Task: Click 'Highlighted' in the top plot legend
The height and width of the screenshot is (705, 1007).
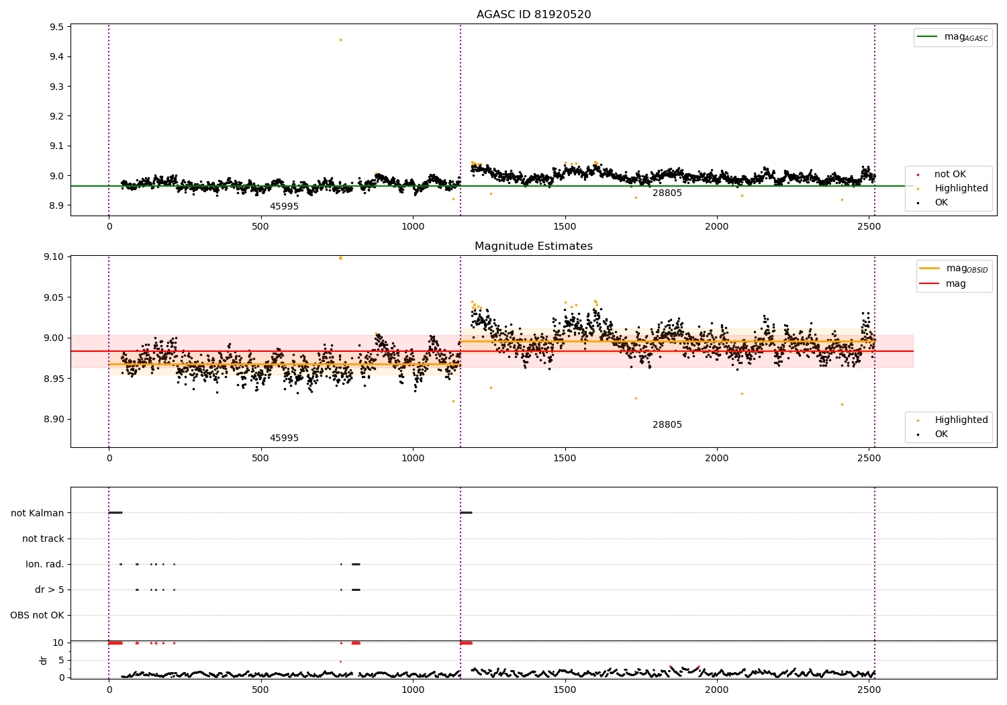Action: (x=961, y=189)
